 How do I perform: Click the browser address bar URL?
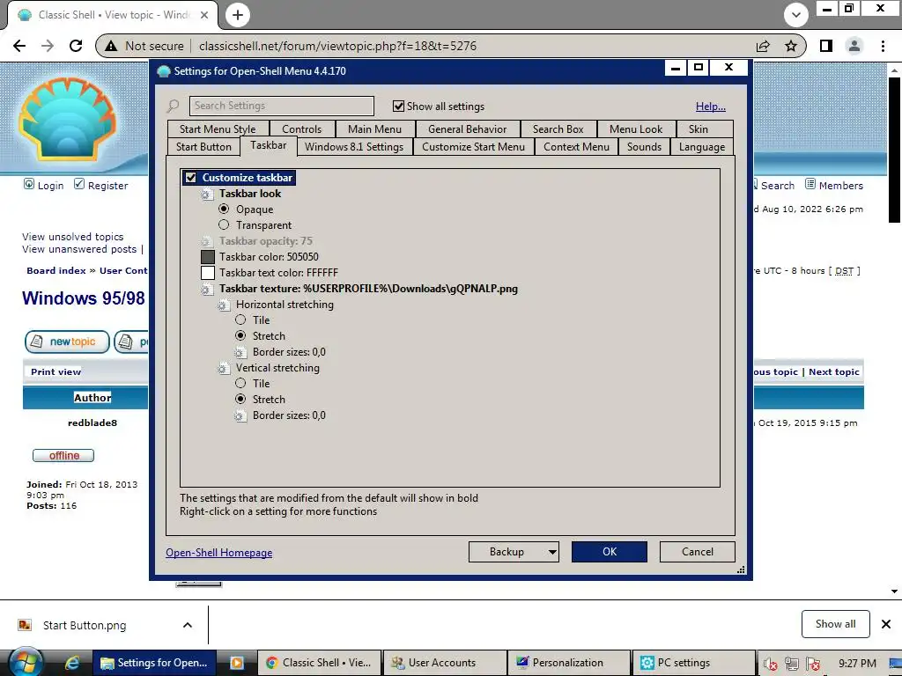click(337, 46)
